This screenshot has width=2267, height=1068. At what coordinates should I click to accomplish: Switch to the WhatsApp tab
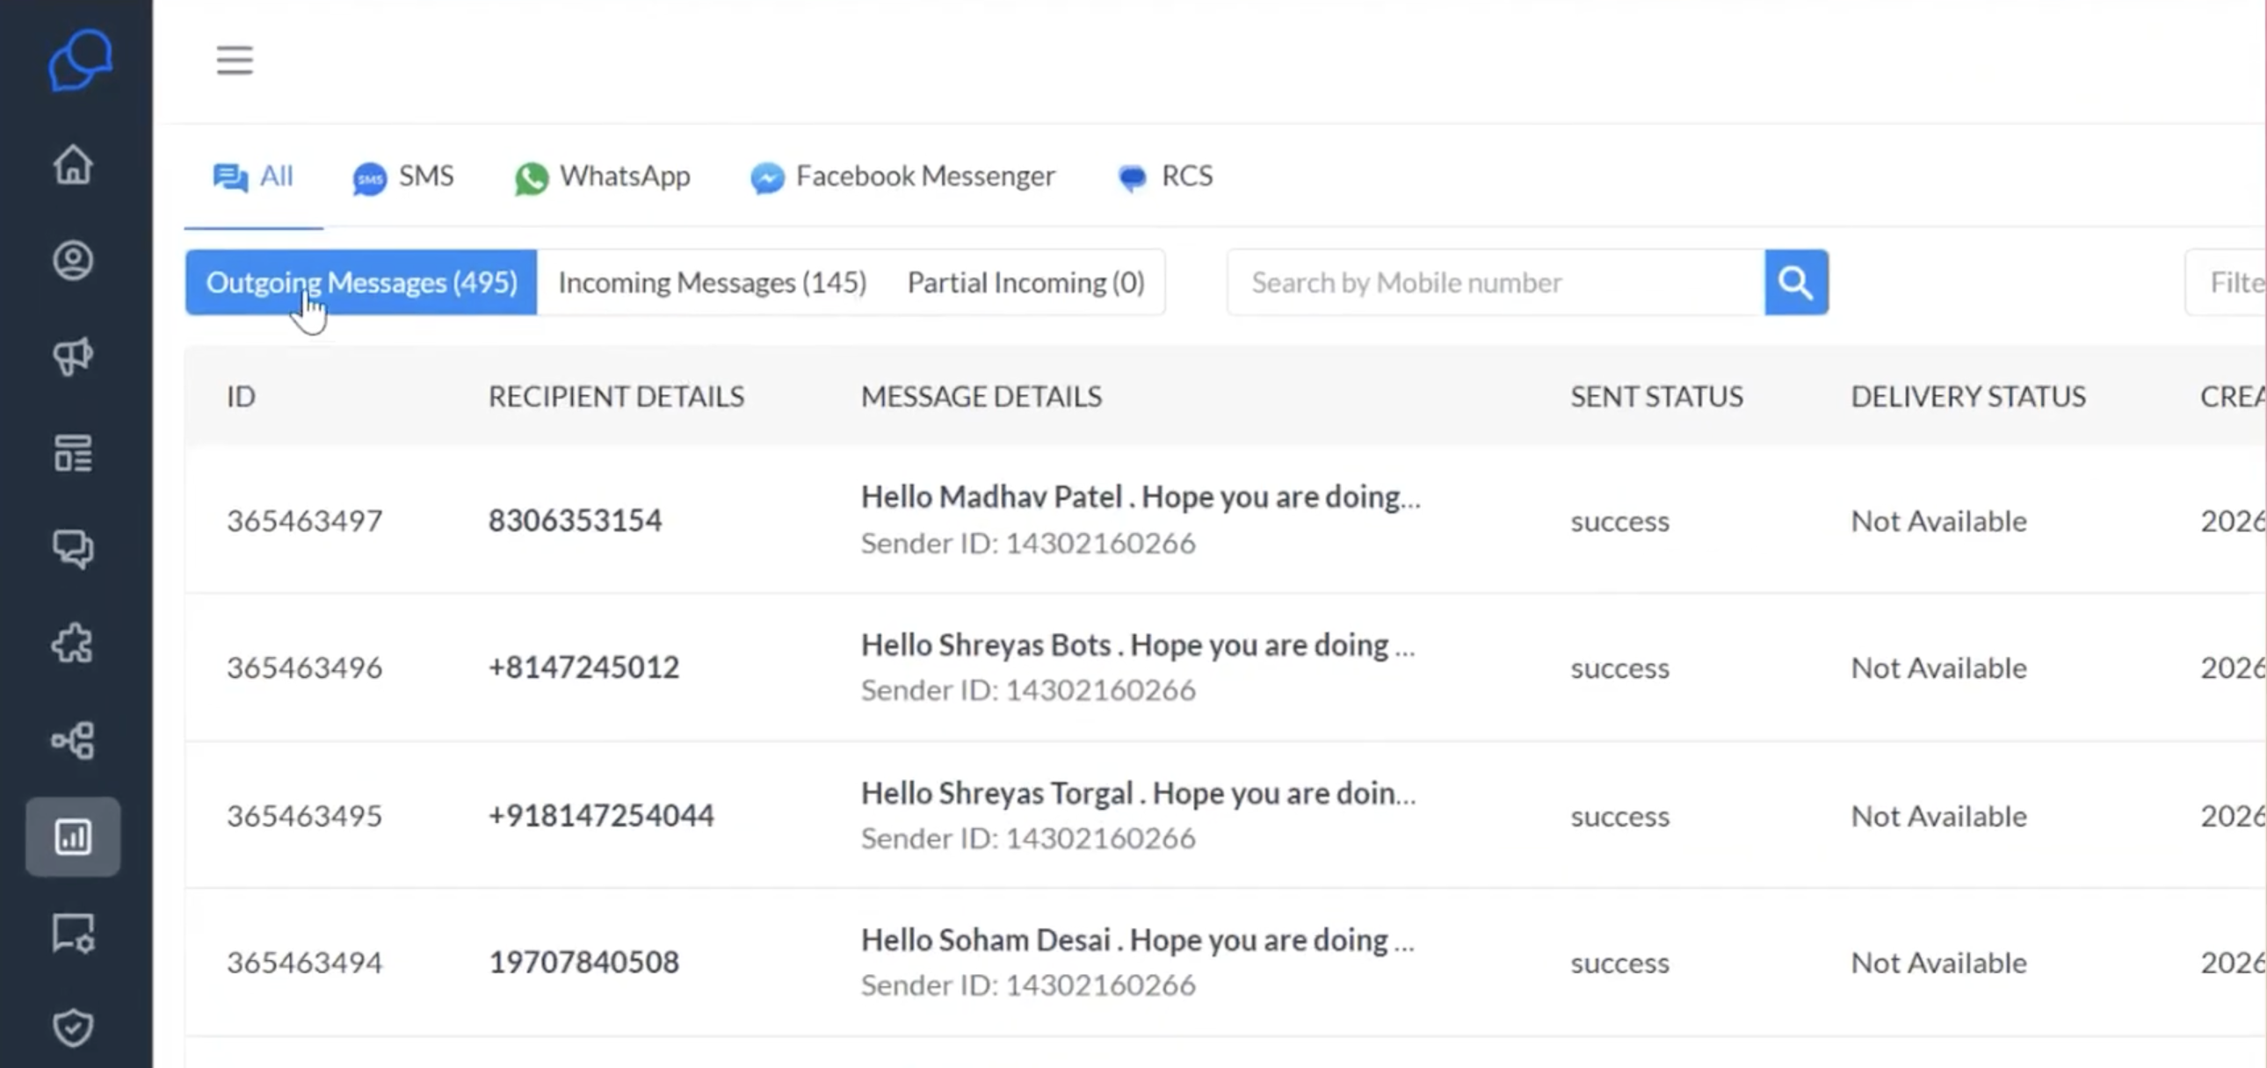[603, 177]
